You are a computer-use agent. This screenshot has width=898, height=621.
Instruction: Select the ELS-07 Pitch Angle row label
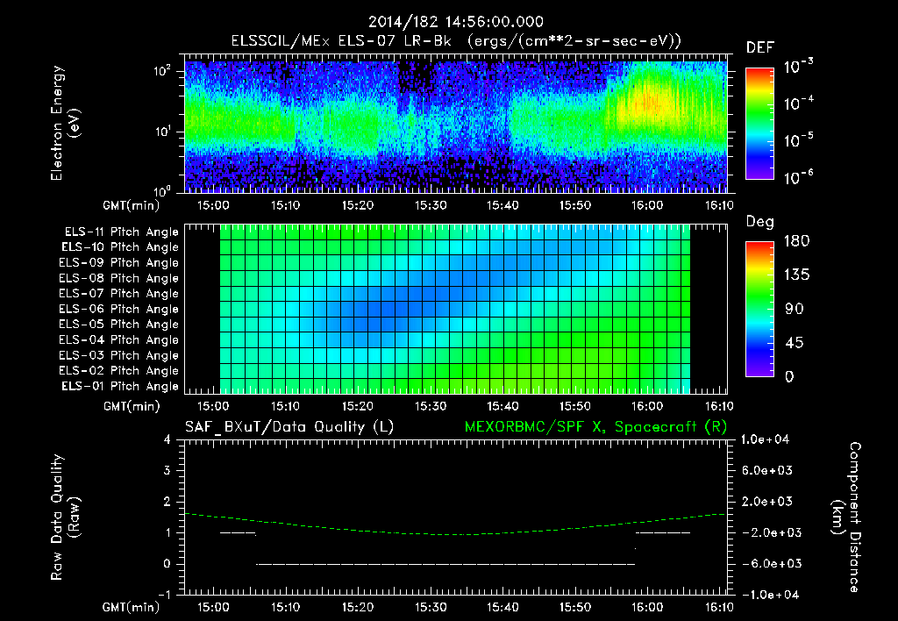point(118,293)
